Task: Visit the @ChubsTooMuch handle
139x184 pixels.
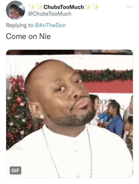Action: 50,14
